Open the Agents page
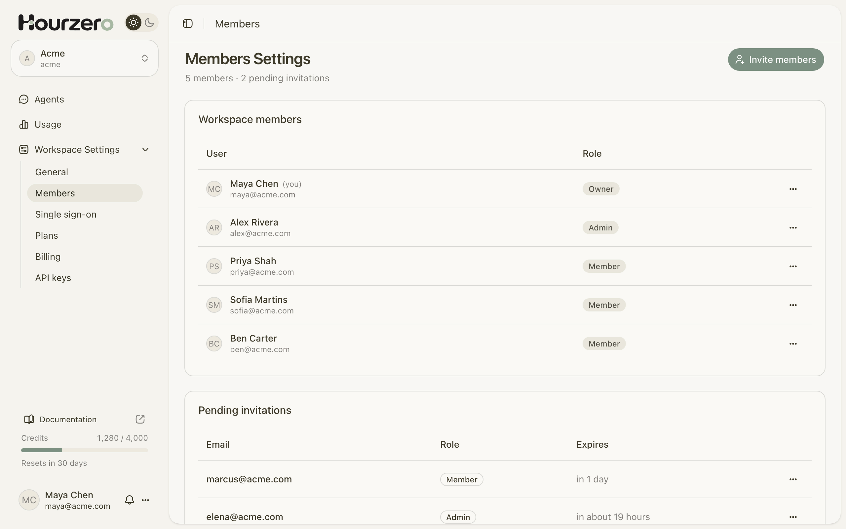The width and height of the screenshot is (846, 529). click(x=85, y=100)
